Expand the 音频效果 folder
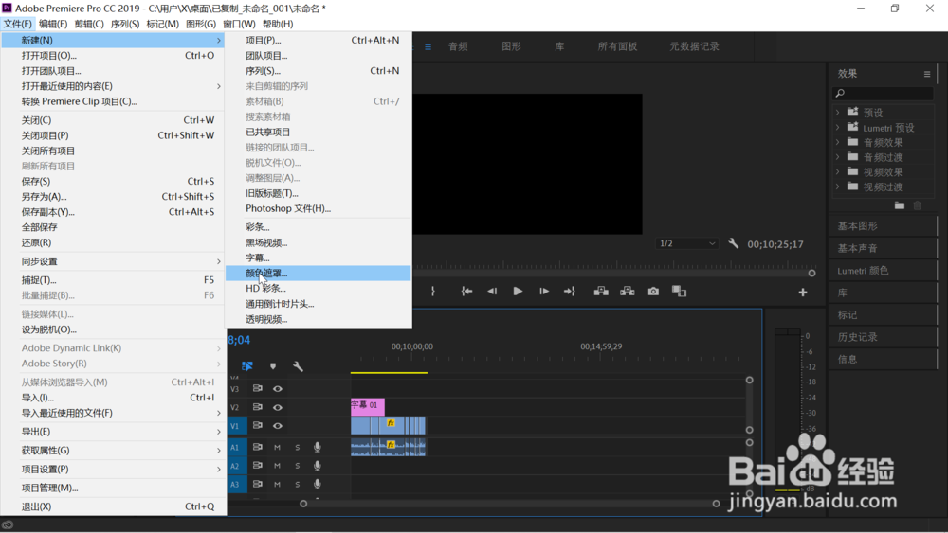The height and width of the screenshot is (533, 948). [837, 142]
